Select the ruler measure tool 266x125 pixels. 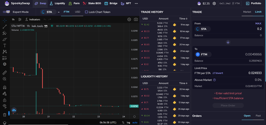tap(5, 73)
